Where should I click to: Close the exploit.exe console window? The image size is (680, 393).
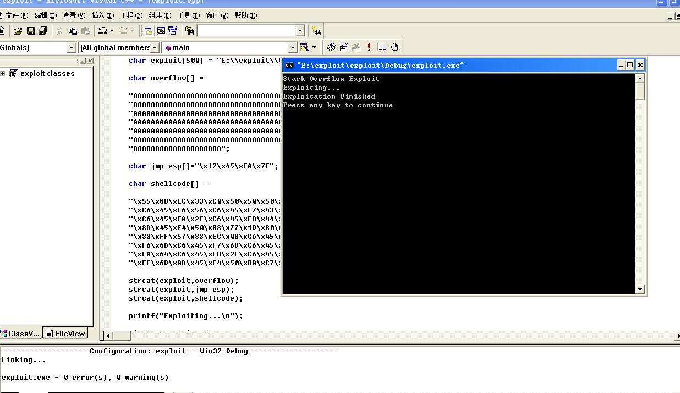click(x=640, y=65)
